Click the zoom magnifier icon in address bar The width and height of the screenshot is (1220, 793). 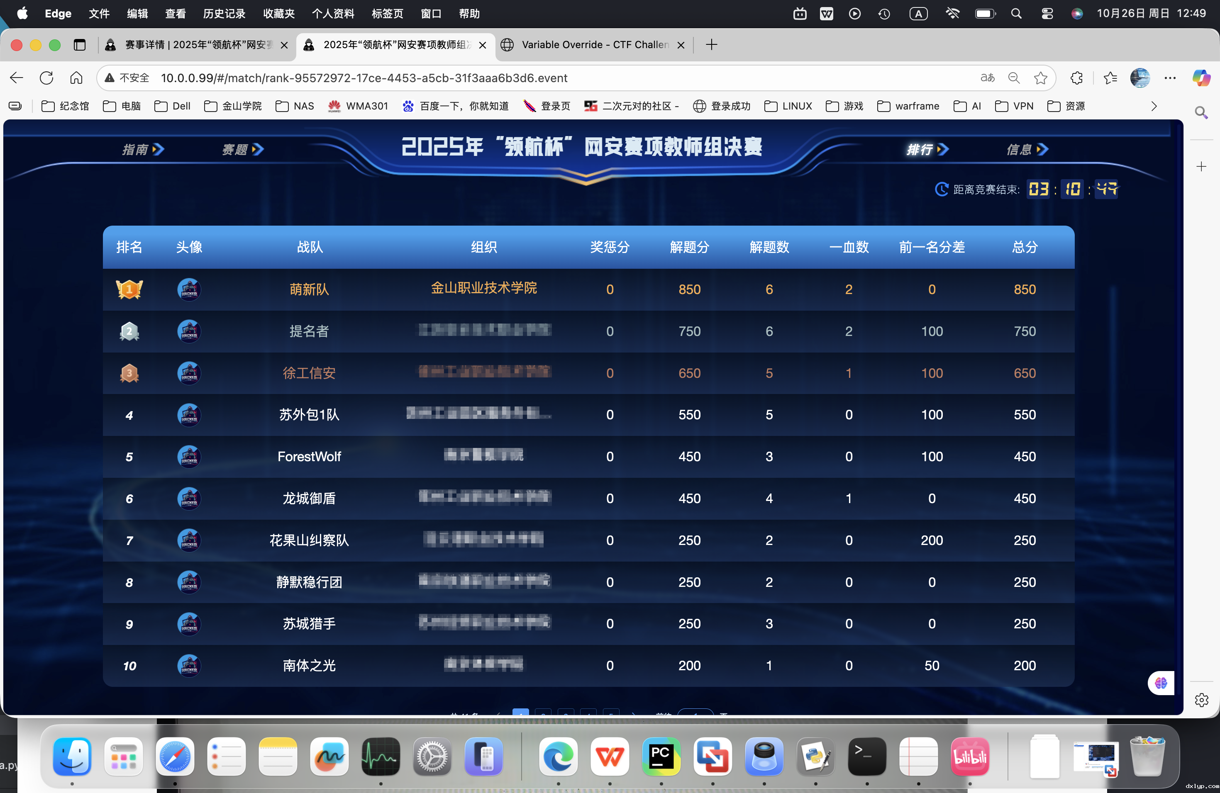[1013, 78]
